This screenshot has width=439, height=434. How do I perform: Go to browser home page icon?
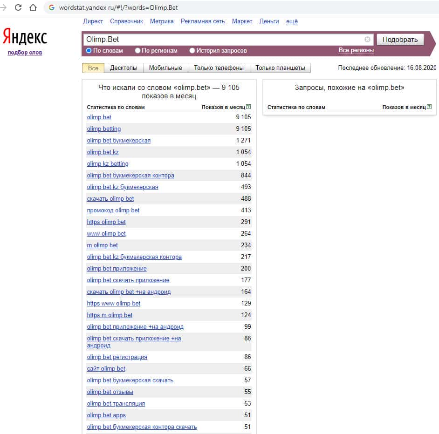(x=33, y=7)
